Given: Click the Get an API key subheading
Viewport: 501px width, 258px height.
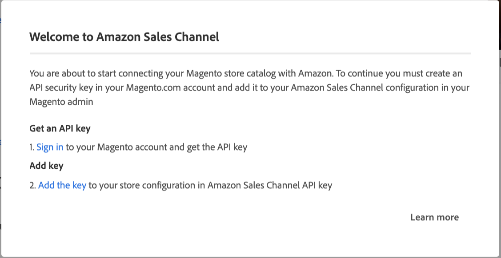Looking at the screenshot, I should pos(60,129).
